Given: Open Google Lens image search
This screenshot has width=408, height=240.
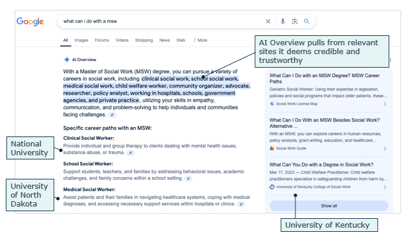Looking at the screenshot, I should pos(294,22).
